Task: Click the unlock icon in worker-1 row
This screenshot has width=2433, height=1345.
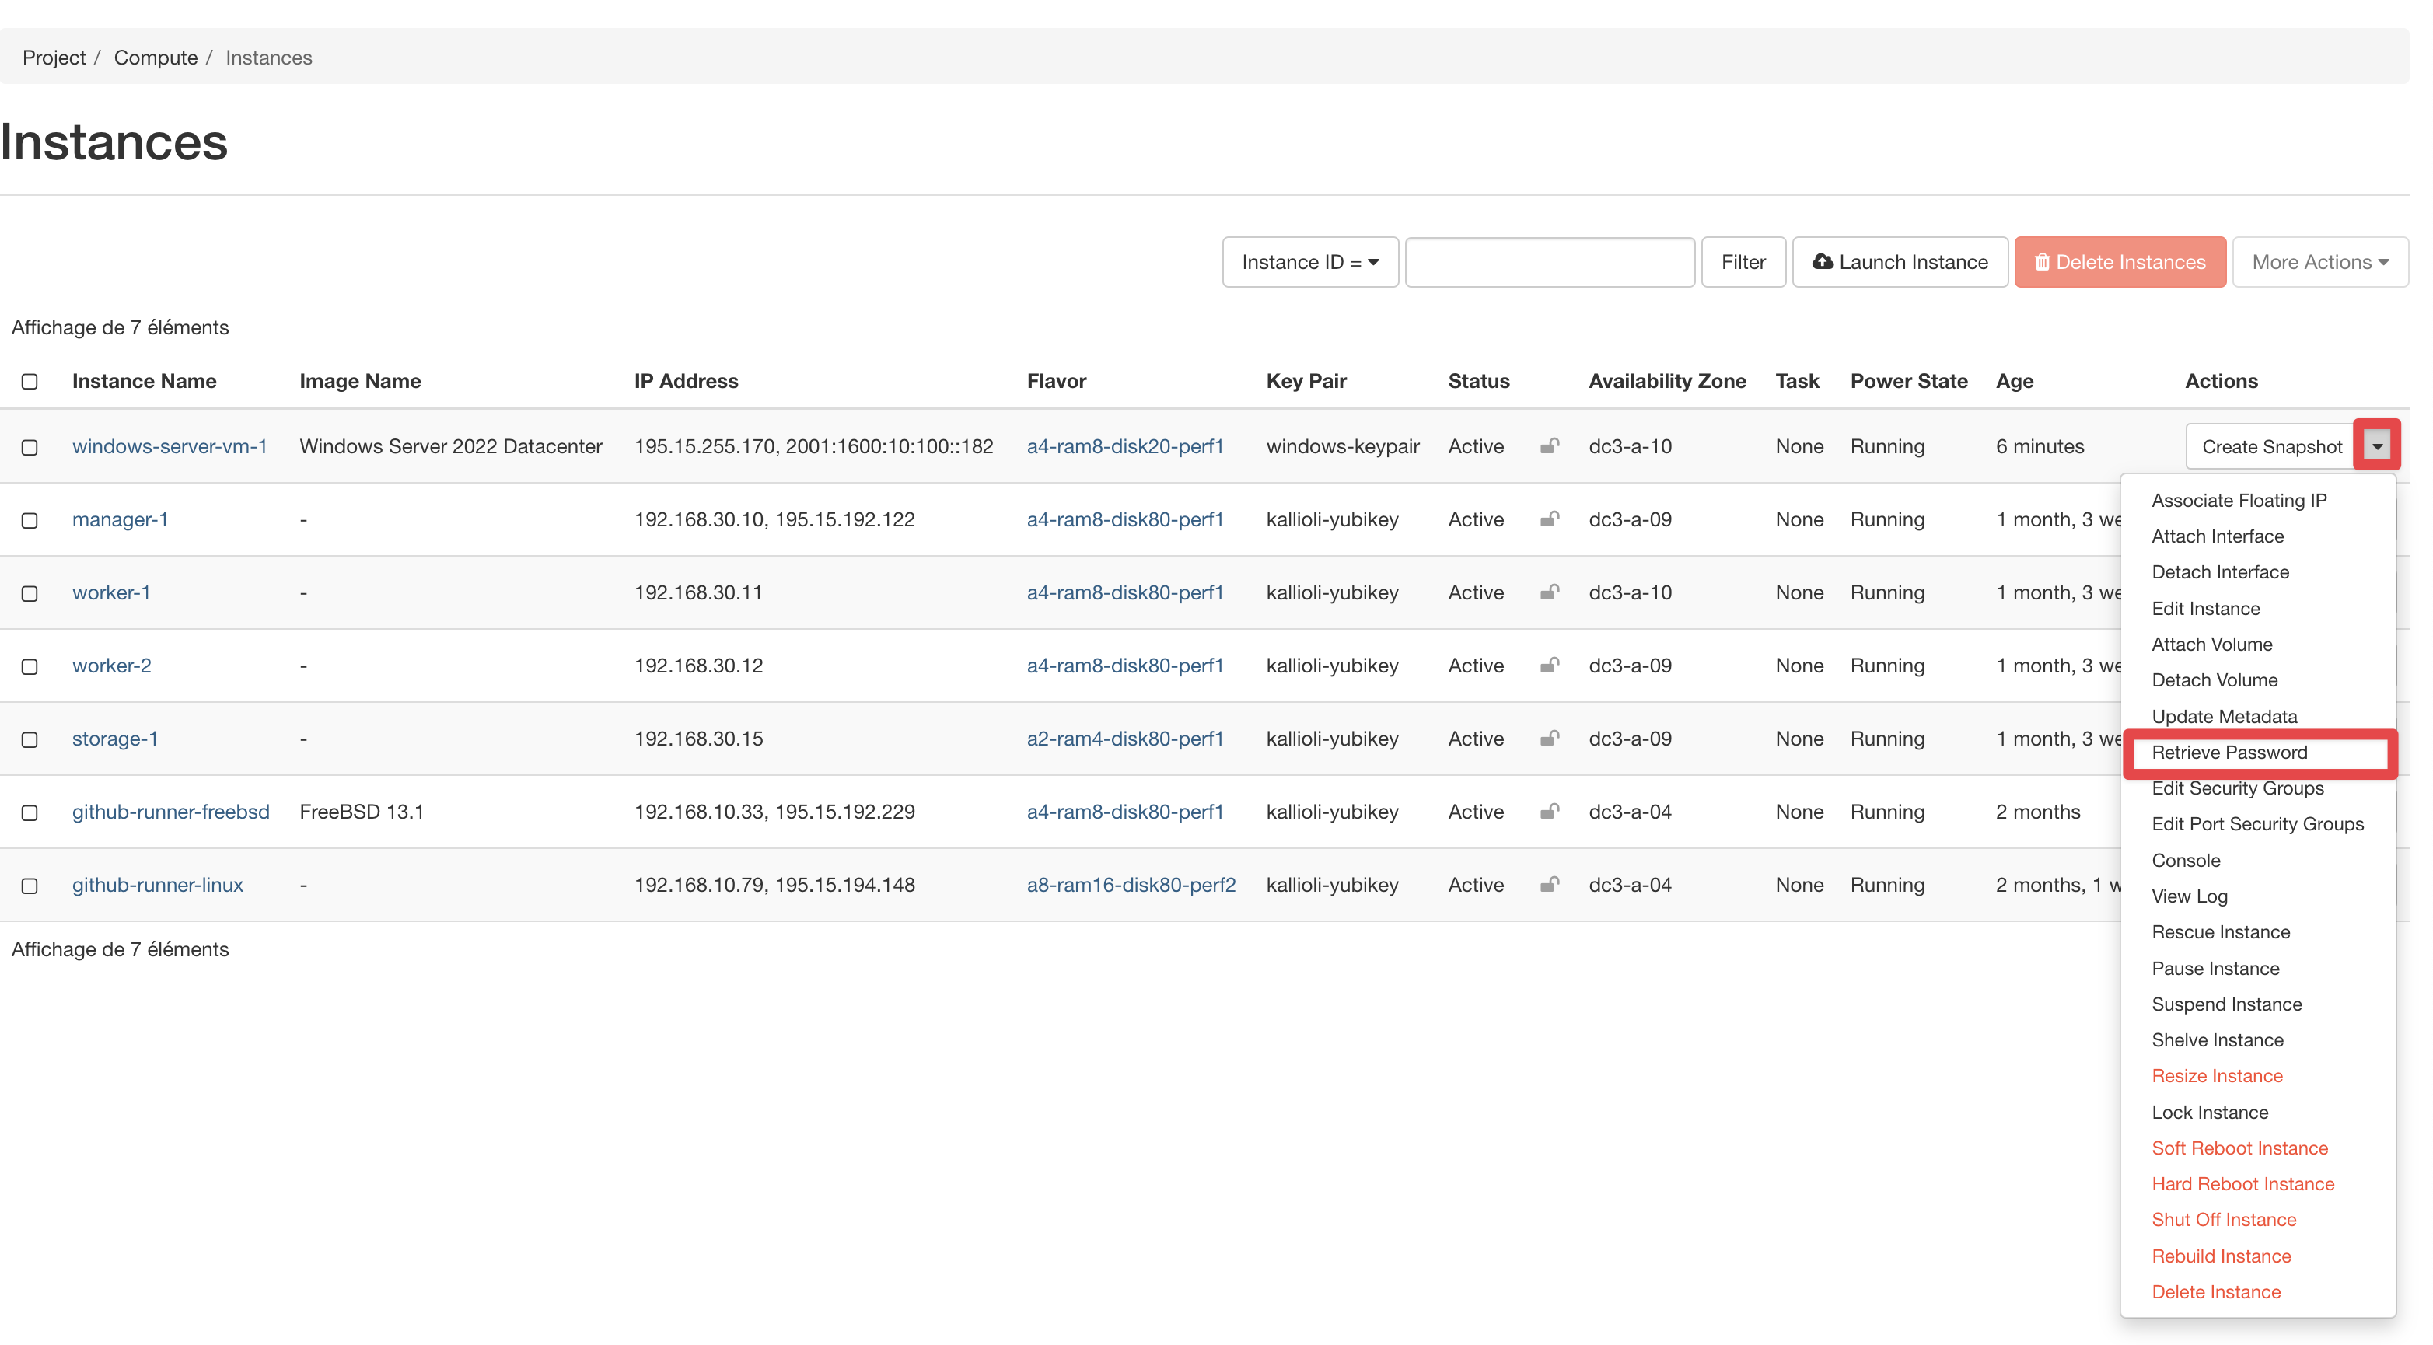Action: point(1549,592)
